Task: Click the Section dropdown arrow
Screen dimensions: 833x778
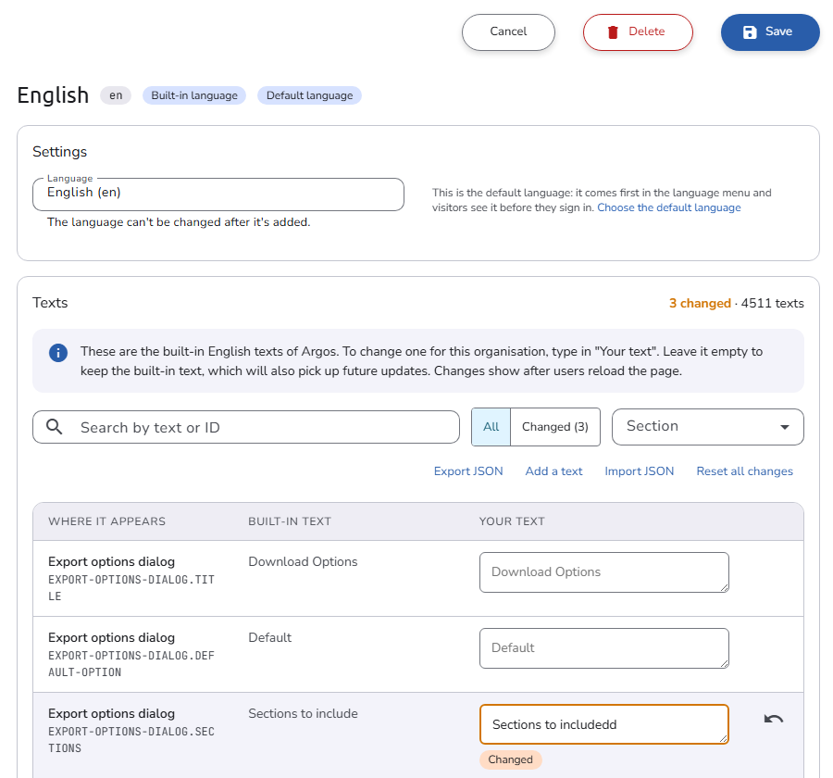Action: coord(785,427)
